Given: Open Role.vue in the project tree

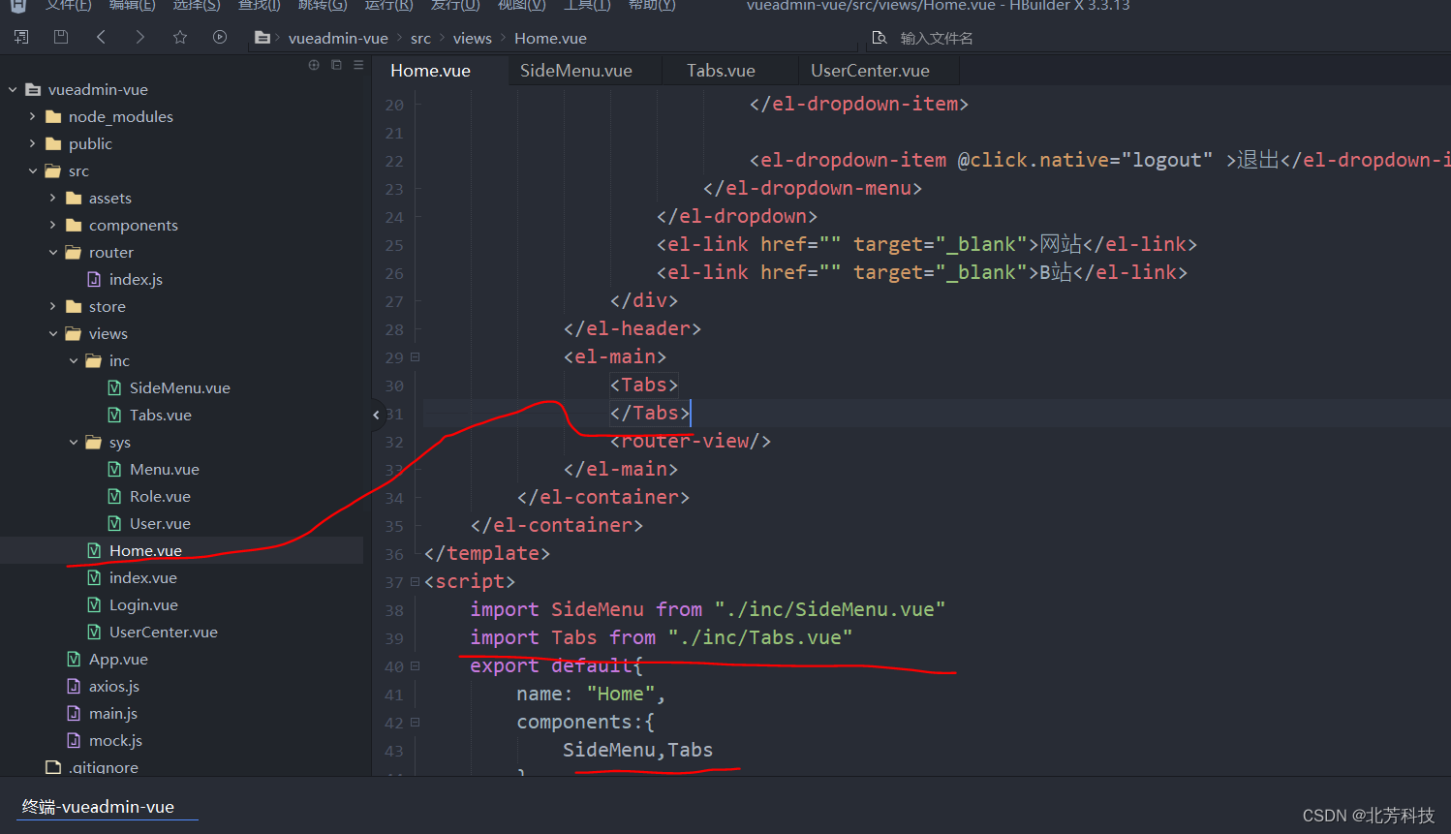Looking at the screenshot, I should click(x=160, y=496).
